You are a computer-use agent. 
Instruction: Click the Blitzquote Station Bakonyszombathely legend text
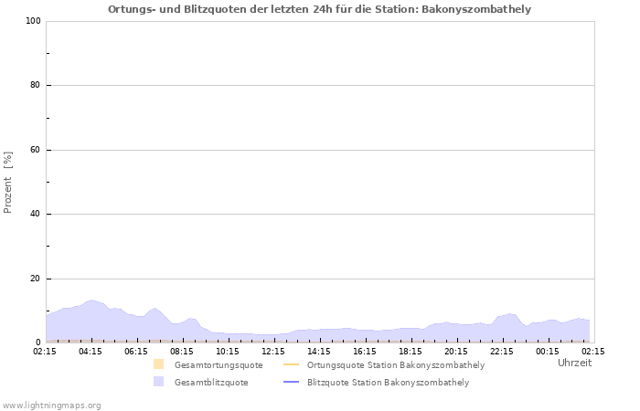click(388, 383)
